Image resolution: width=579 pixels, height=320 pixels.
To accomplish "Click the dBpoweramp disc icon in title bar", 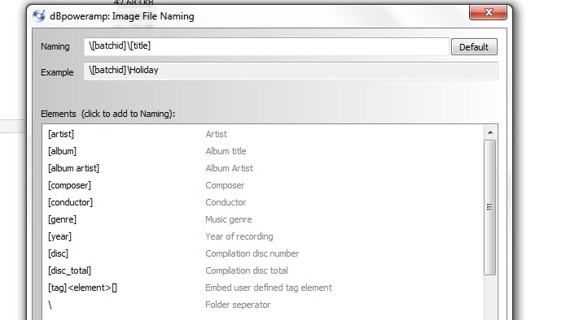I will 39,15.
